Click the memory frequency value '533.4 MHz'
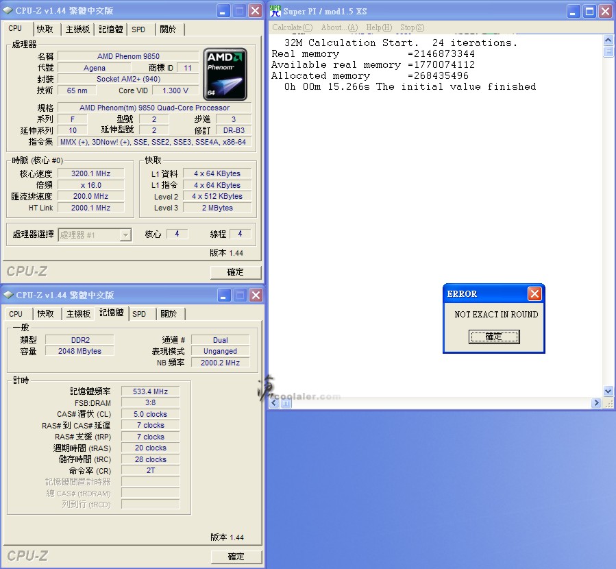Viewport: 616px width, 569px height. click(151, 391)
